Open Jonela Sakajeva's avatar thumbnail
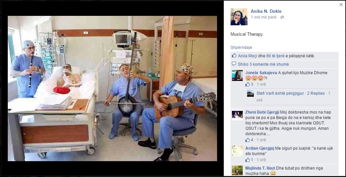Viewport: 346px width, 177px height. point(237,76)
